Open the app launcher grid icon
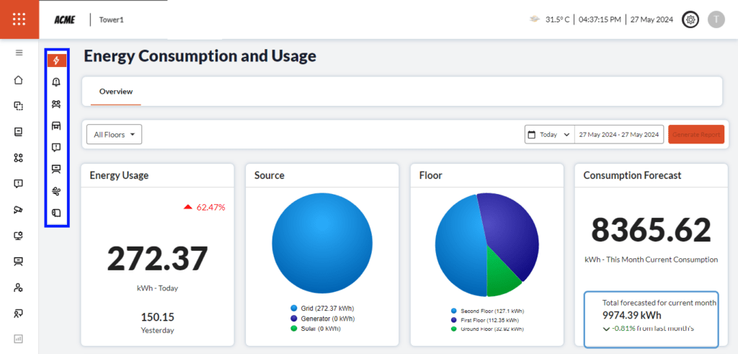The image size is (738, 354). click(19, 19)
